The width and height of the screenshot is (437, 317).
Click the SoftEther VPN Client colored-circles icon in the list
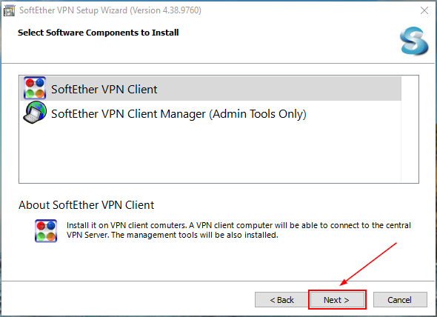pyautogui.click(x=35, y=88)
